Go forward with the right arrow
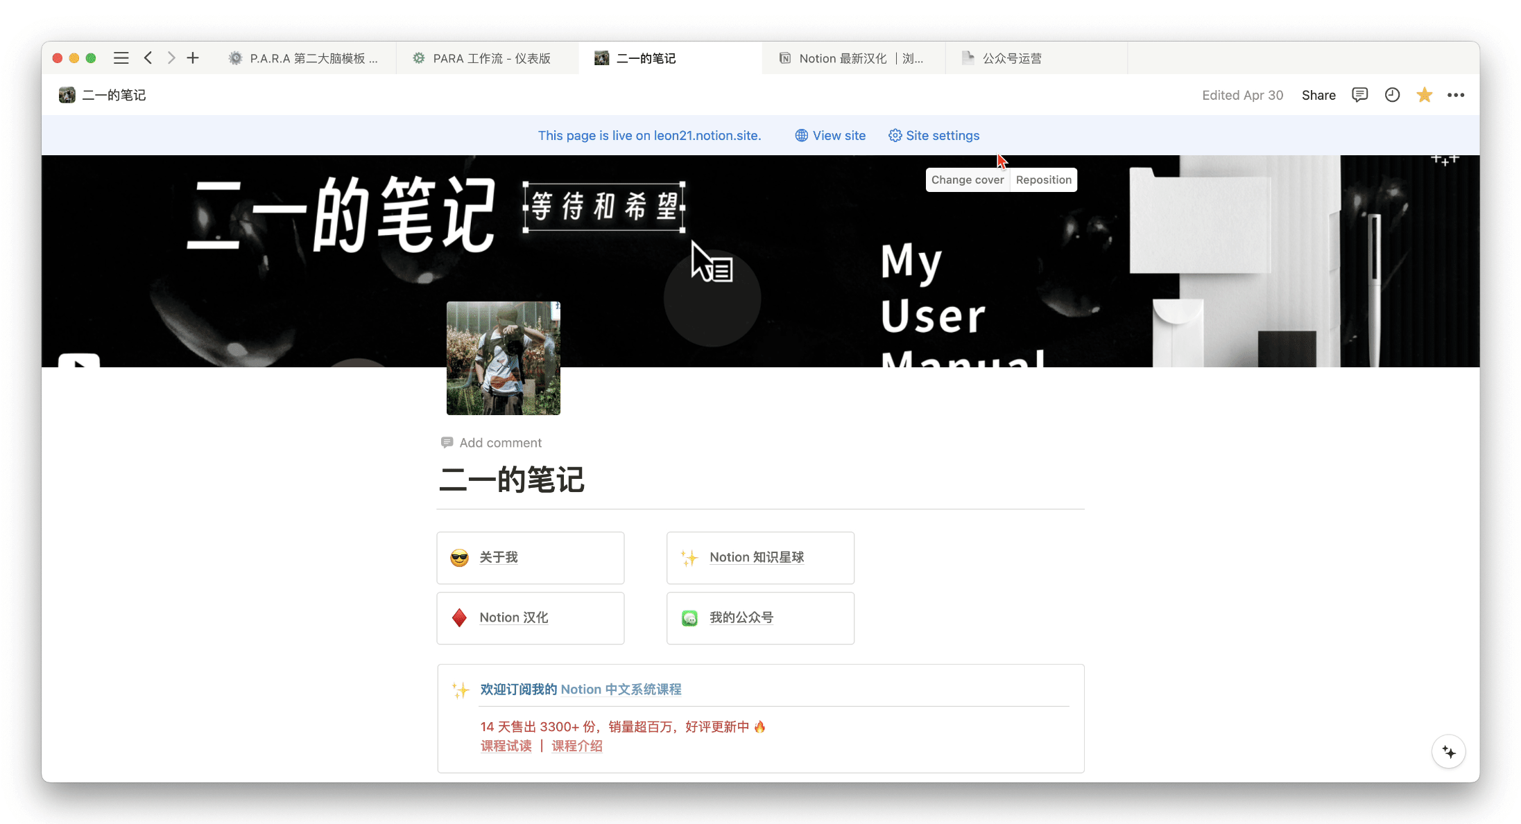This screenshot has height=824, width=1521. coord(171,58)
